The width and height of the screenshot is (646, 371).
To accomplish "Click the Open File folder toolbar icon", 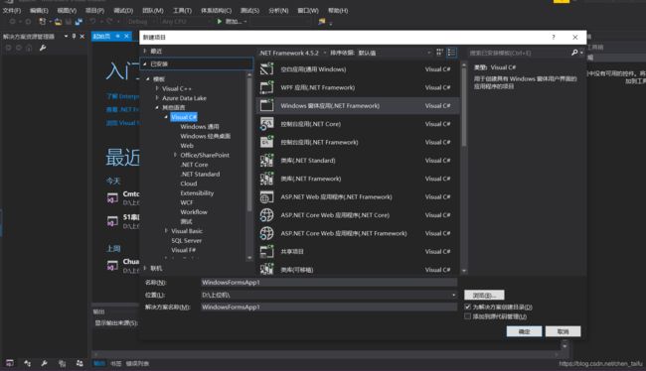I will [x=58, y=22].
